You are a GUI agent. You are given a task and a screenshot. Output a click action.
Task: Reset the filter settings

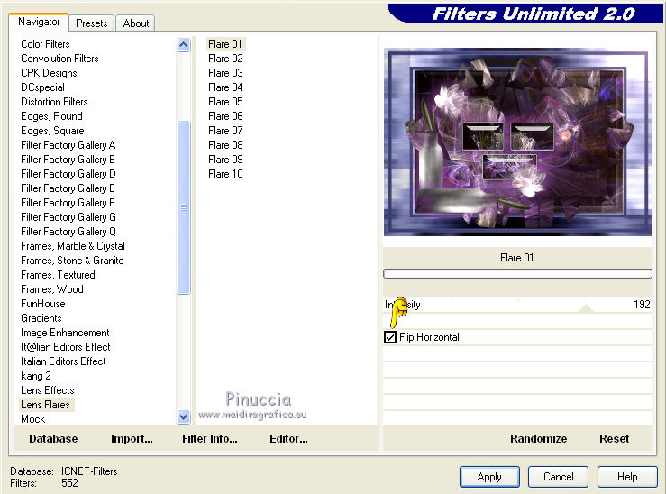[x=614, y=439]
